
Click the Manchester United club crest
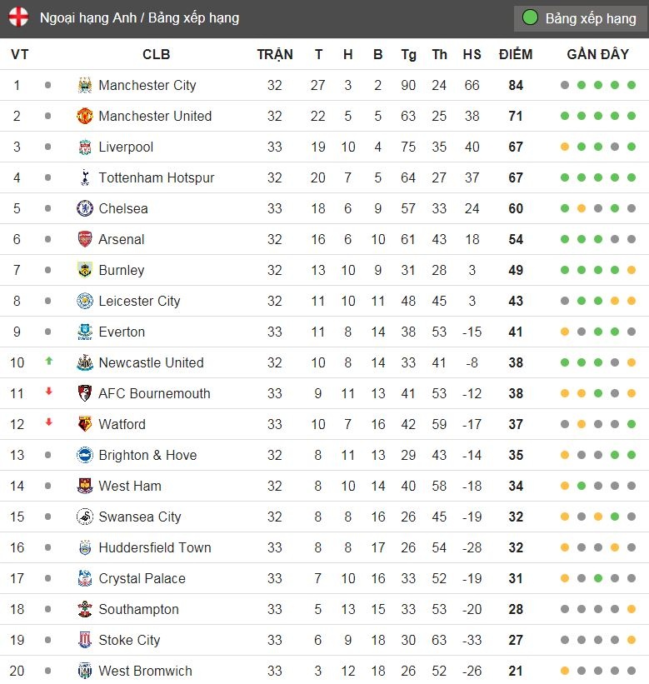(x=84, y=116)
